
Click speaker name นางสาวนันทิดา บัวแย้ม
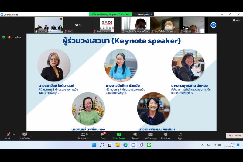tap(123, 86)
